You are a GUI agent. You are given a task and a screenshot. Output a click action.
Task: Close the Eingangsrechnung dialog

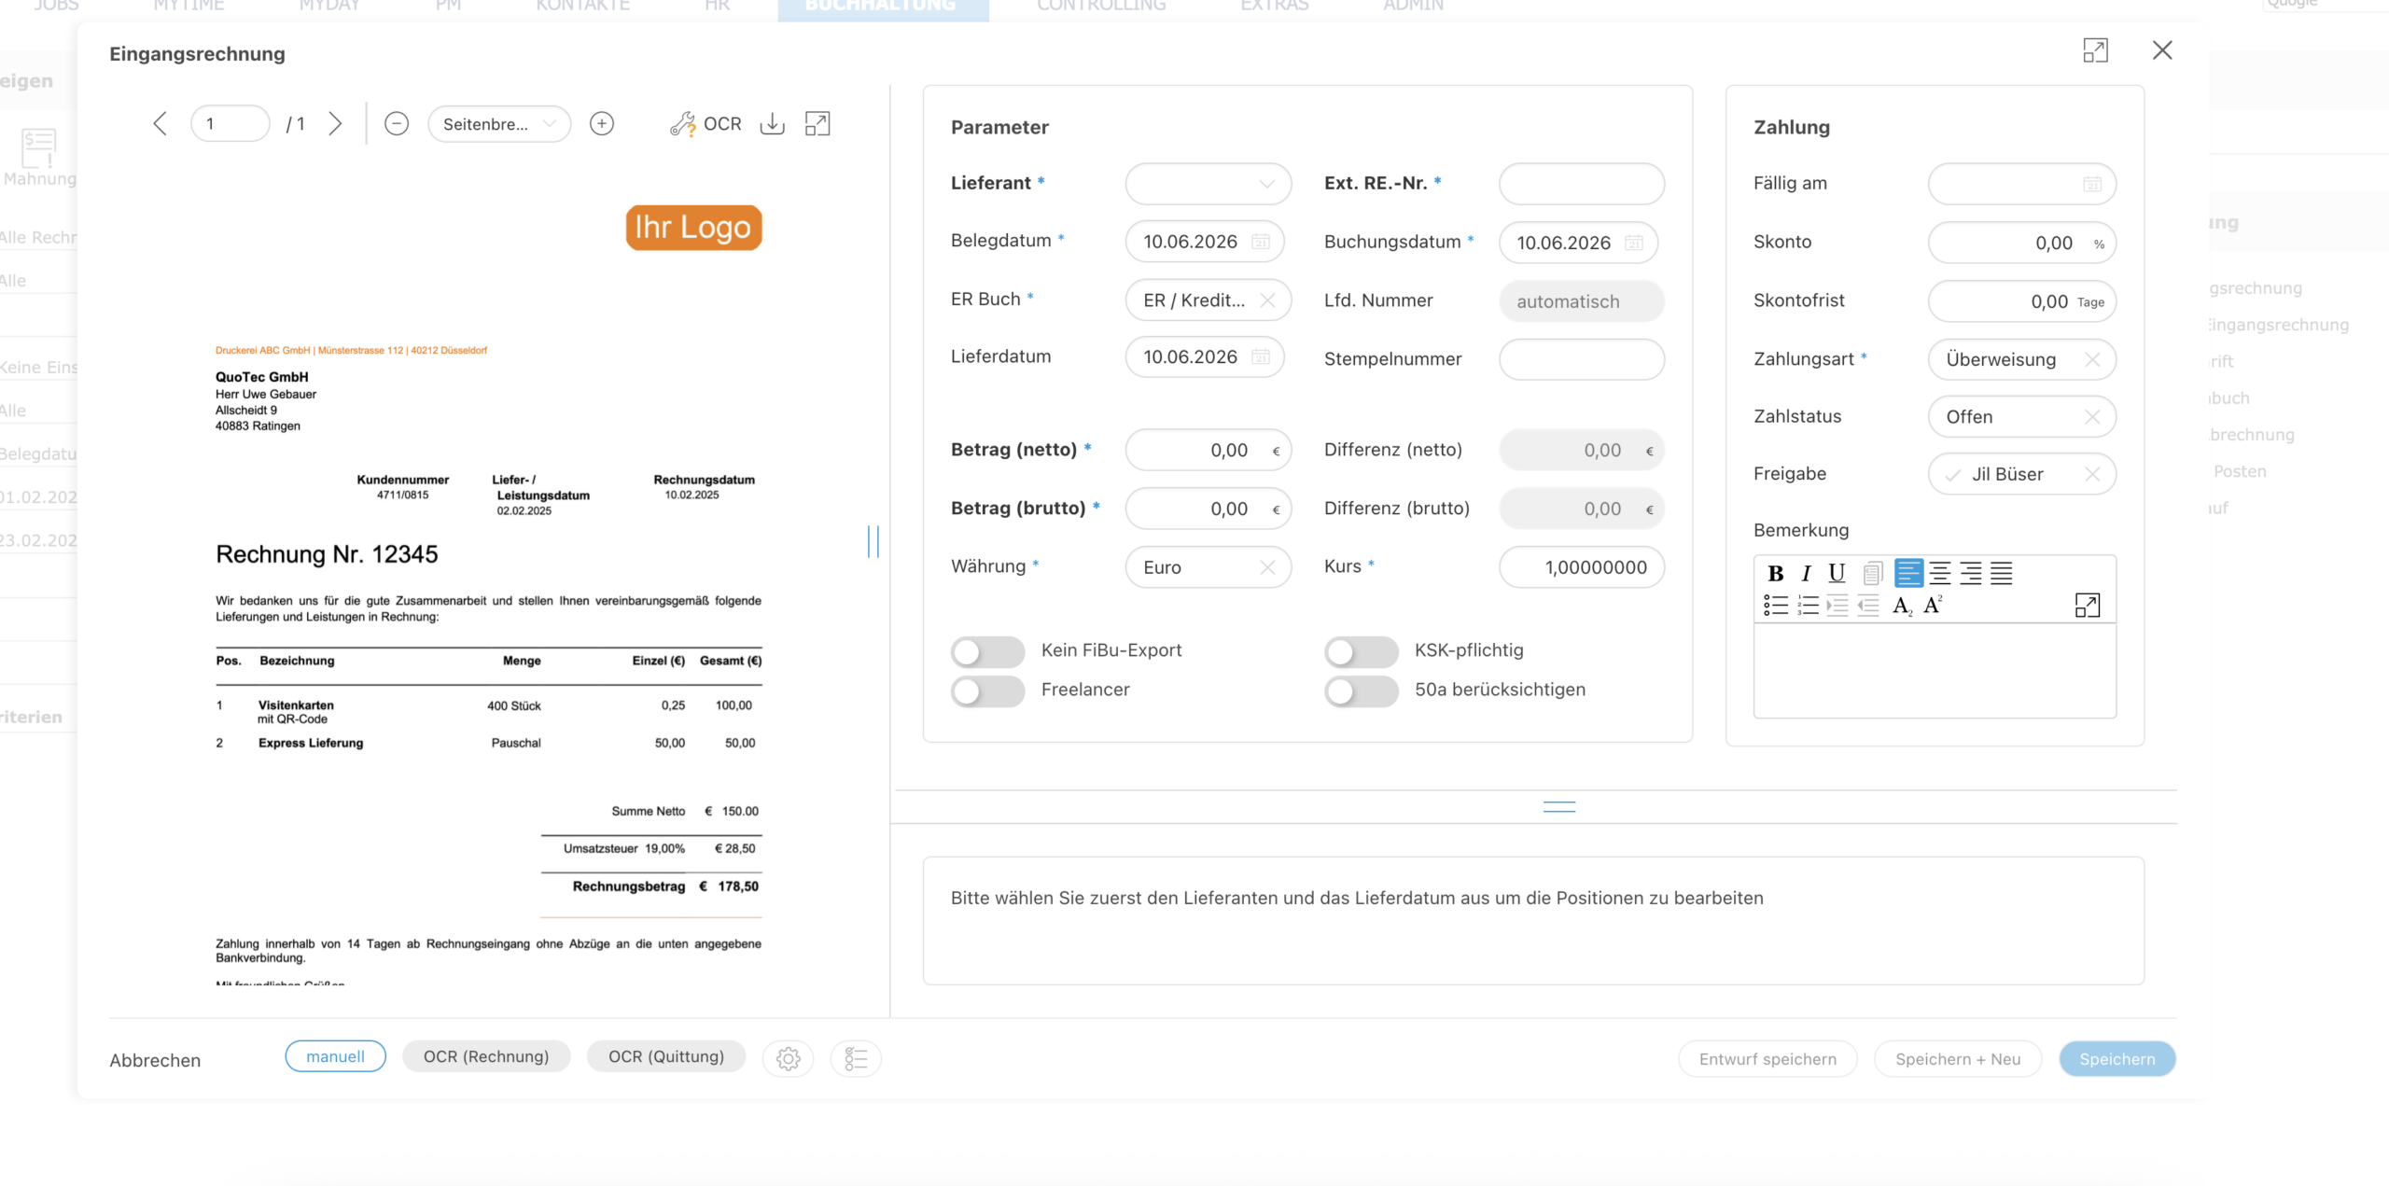(2162, 50)
